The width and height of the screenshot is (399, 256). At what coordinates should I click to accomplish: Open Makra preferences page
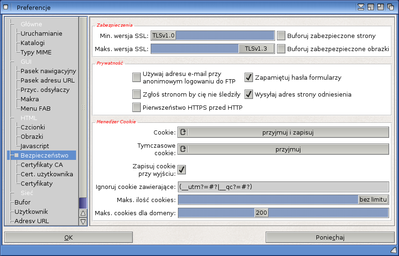click(30, 99)
